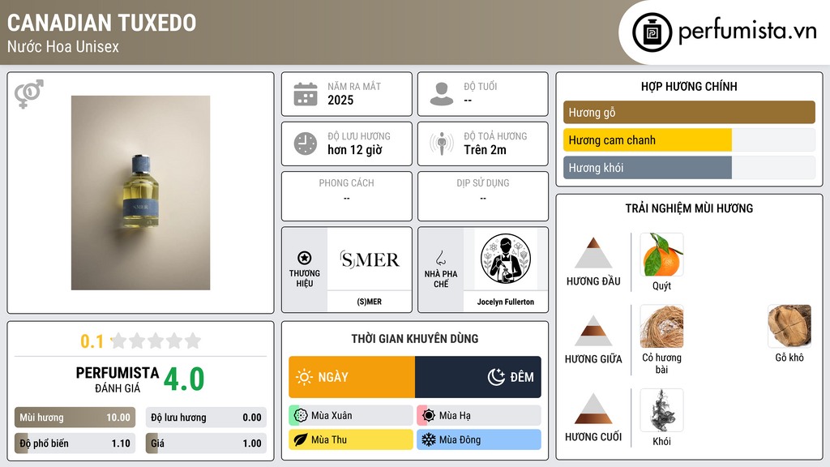The height and width of the screenshot is (467, 830).
Task: Click the Perfumista đánh giá label
Action: click(x=117, y=379)
